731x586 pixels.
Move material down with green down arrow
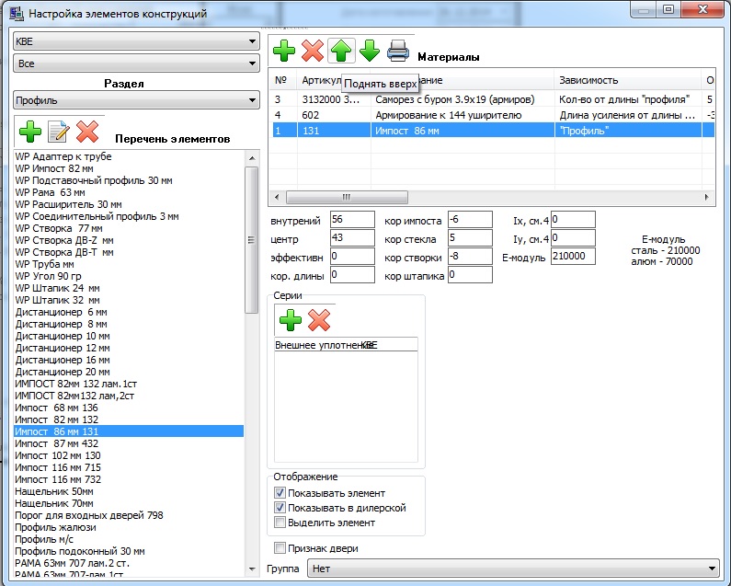click(370, 51)
